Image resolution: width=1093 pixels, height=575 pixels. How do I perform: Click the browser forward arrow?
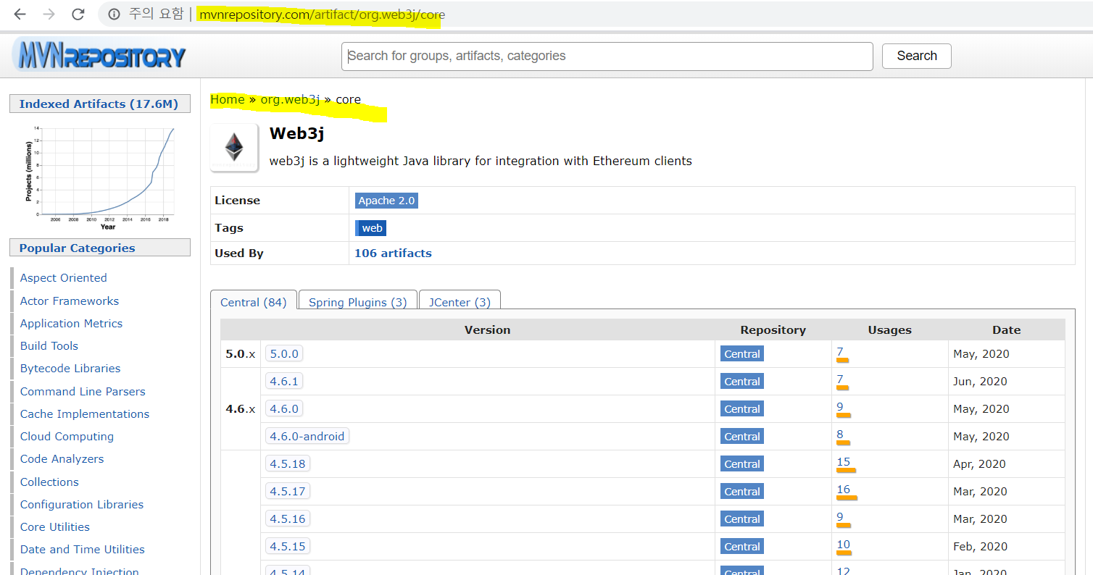click(x=49, y=14)
